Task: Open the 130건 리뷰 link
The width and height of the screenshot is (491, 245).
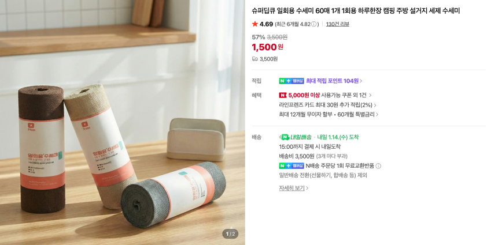Action: (x=338, y=24)
